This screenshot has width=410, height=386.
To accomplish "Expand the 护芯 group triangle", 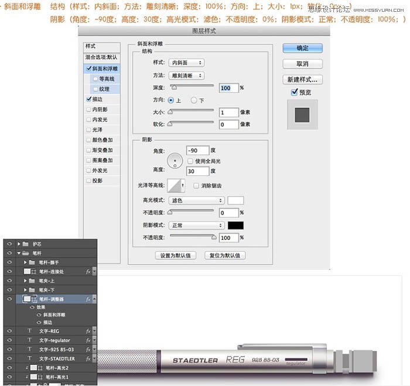I will 19,244.
